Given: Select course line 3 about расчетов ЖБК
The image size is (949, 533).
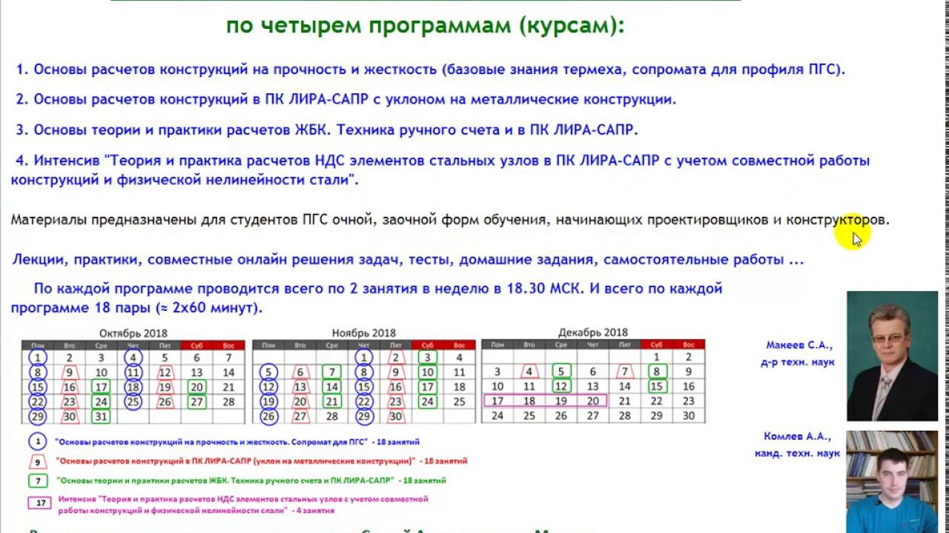Looking at the screenshot, I should tap(326, 130).
